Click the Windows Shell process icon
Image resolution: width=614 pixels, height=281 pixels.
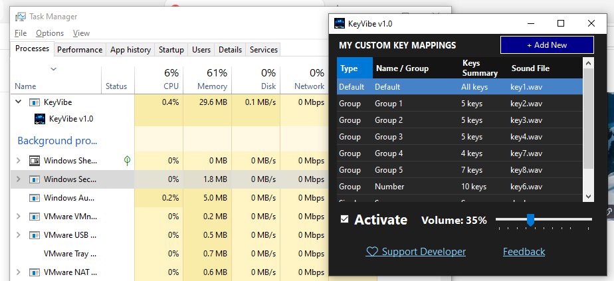pyautogui.click(x=35, y=161)
